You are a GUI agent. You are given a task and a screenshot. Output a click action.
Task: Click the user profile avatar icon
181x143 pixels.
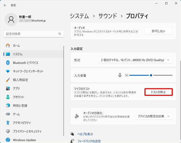tap(11, 19)
